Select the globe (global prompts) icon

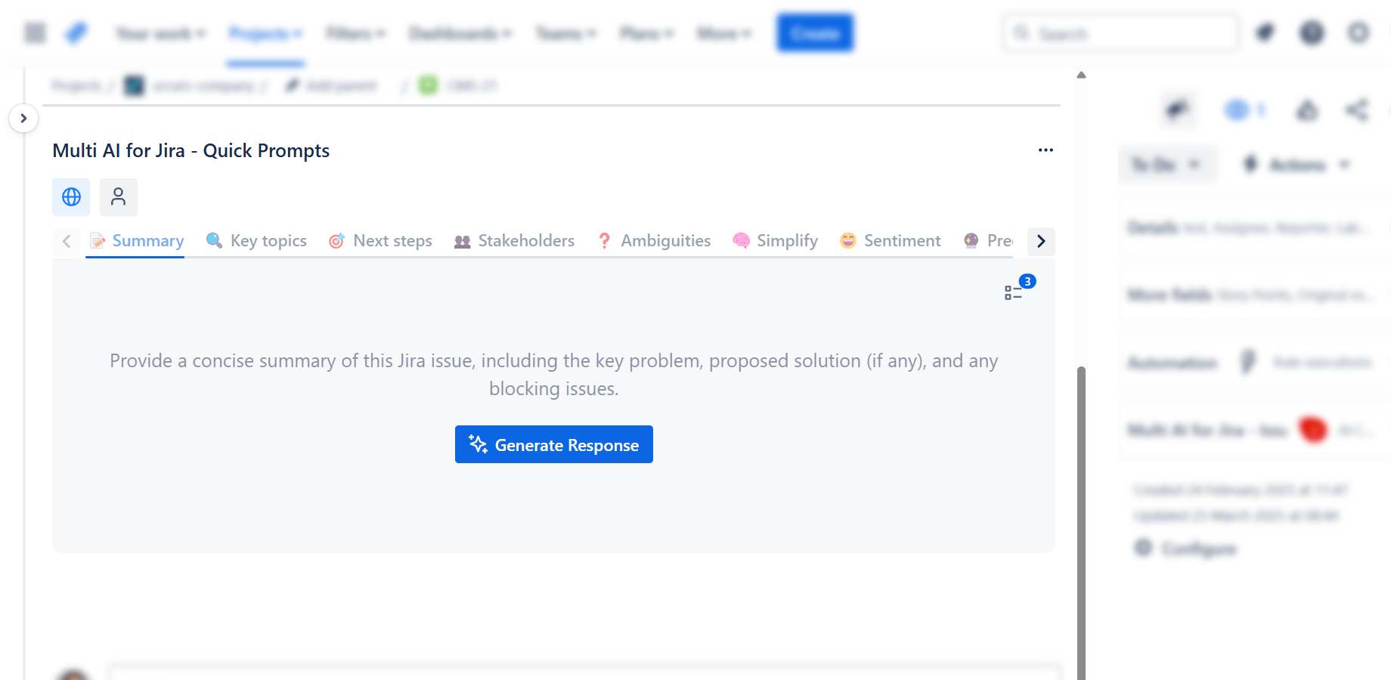click(71, 197)
